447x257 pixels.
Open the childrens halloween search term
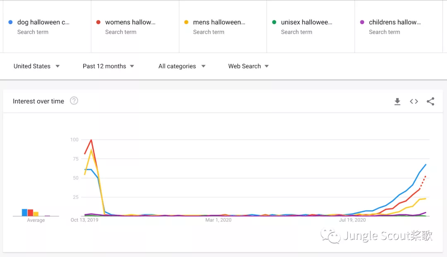point(394,22)
